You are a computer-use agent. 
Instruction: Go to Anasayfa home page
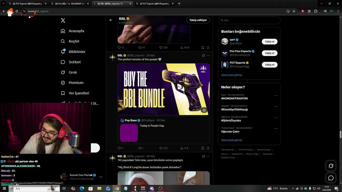point(72,31)
